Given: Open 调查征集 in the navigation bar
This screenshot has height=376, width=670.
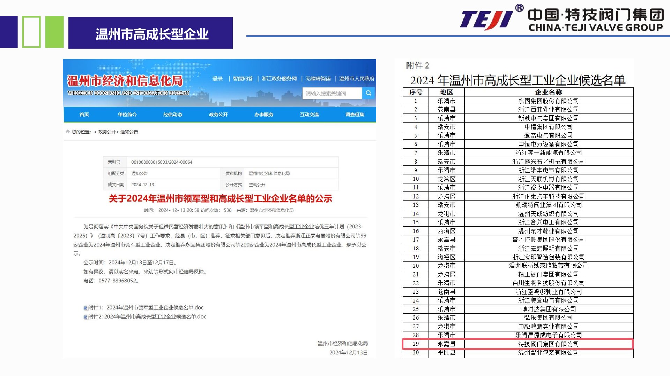Looking at the screenshot, I should 355,115.
